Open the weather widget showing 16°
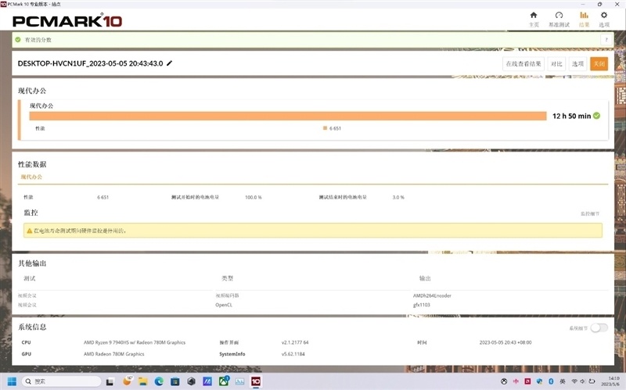This screenshot has width=626, height=390. (127, 381)
